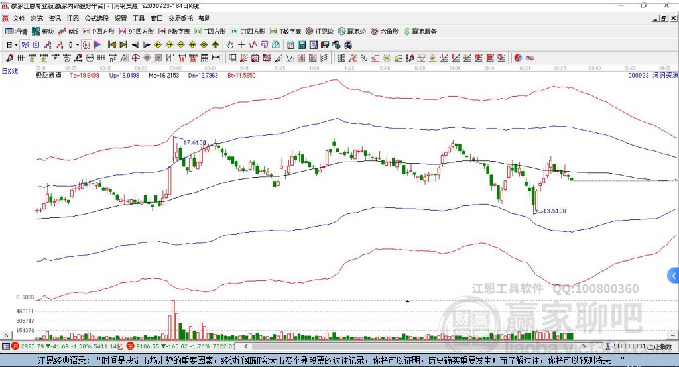679x367 pixels.
Task: Open the T四方形 tool
Action: pos(210,32)
